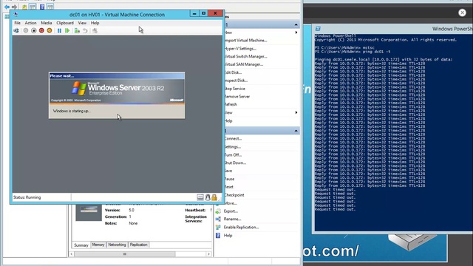Click the keyboard status icon in VM window

pyautogui.click(x=200, y=197)
